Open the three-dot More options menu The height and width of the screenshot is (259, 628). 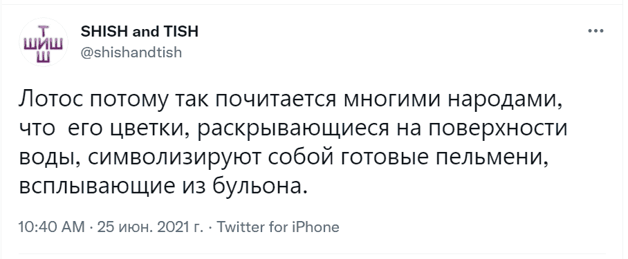pyautogui.click(x=595, y=31)
